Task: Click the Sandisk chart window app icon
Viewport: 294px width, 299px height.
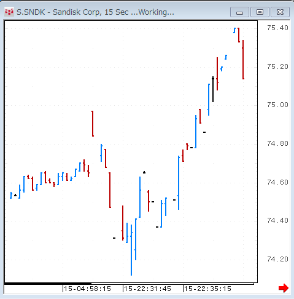Action: pos(9,12)
